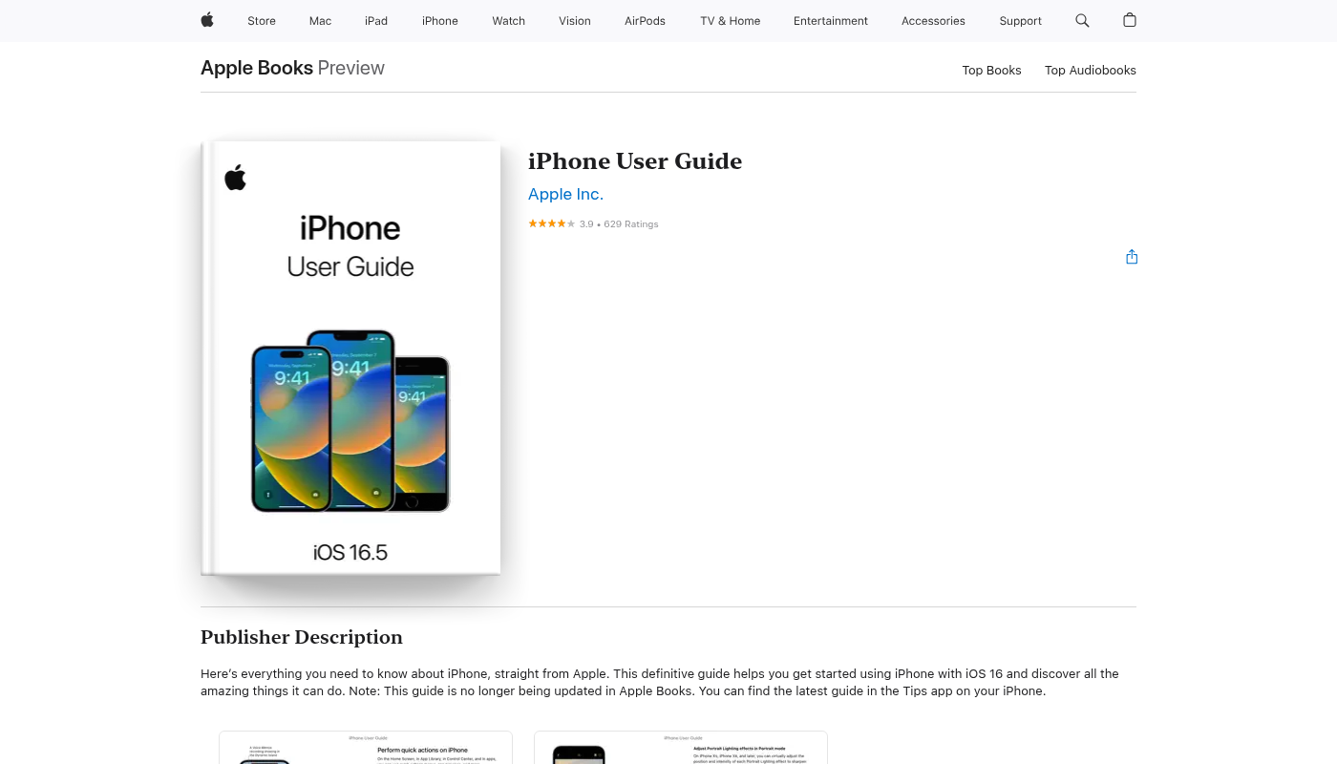
Task: Open the Mac menu item
Action: 320,21
